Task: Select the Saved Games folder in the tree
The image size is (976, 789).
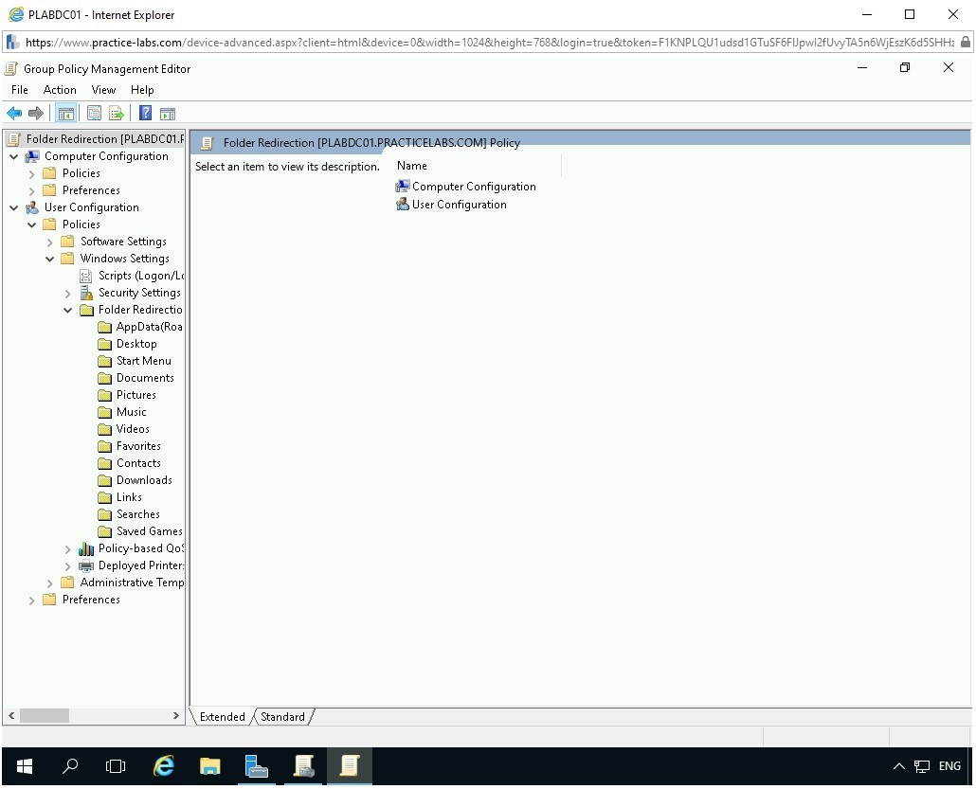Action: point(150,531)
